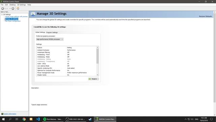Switch to the Program Settings tab
The width and height of the screenshot is (216, 122).
click(x=52, y=33)
